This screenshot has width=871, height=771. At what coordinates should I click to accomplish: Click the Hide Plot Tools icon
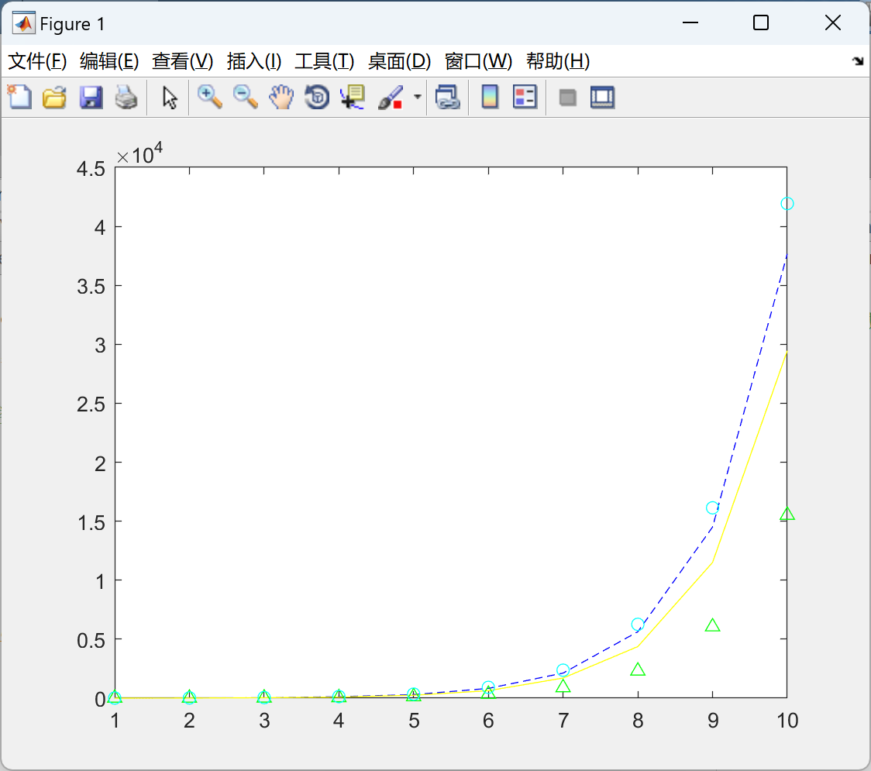567,98
